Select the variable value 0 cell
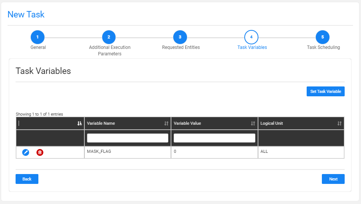 (214, 152)
